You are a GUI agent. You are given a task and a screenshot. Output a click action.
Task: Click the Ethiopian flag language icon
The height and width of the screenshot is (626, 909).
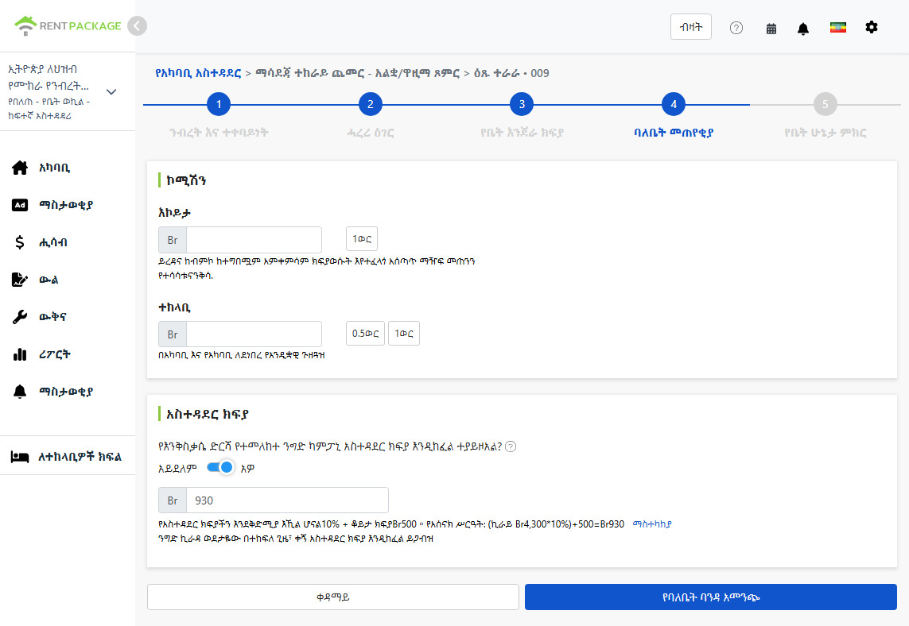point(837,27)
